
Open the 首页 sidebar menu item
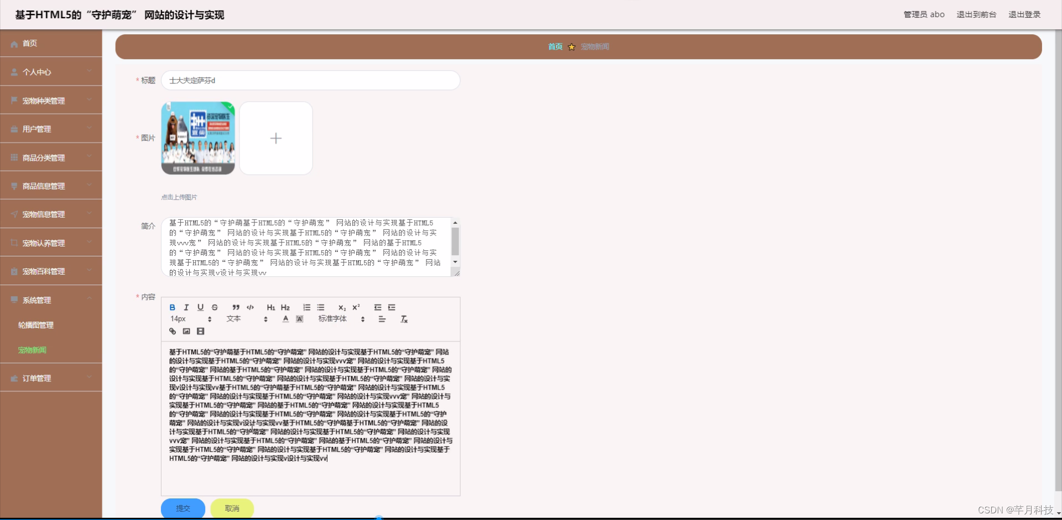(30, 43)
